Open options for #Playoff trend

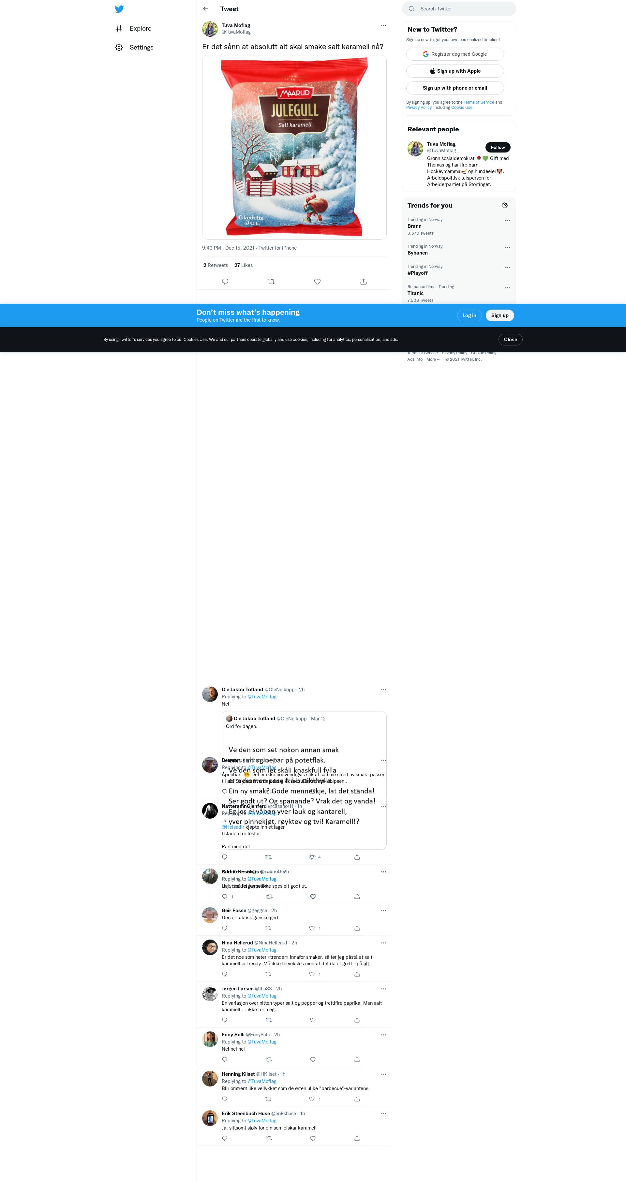coord(507,268)
